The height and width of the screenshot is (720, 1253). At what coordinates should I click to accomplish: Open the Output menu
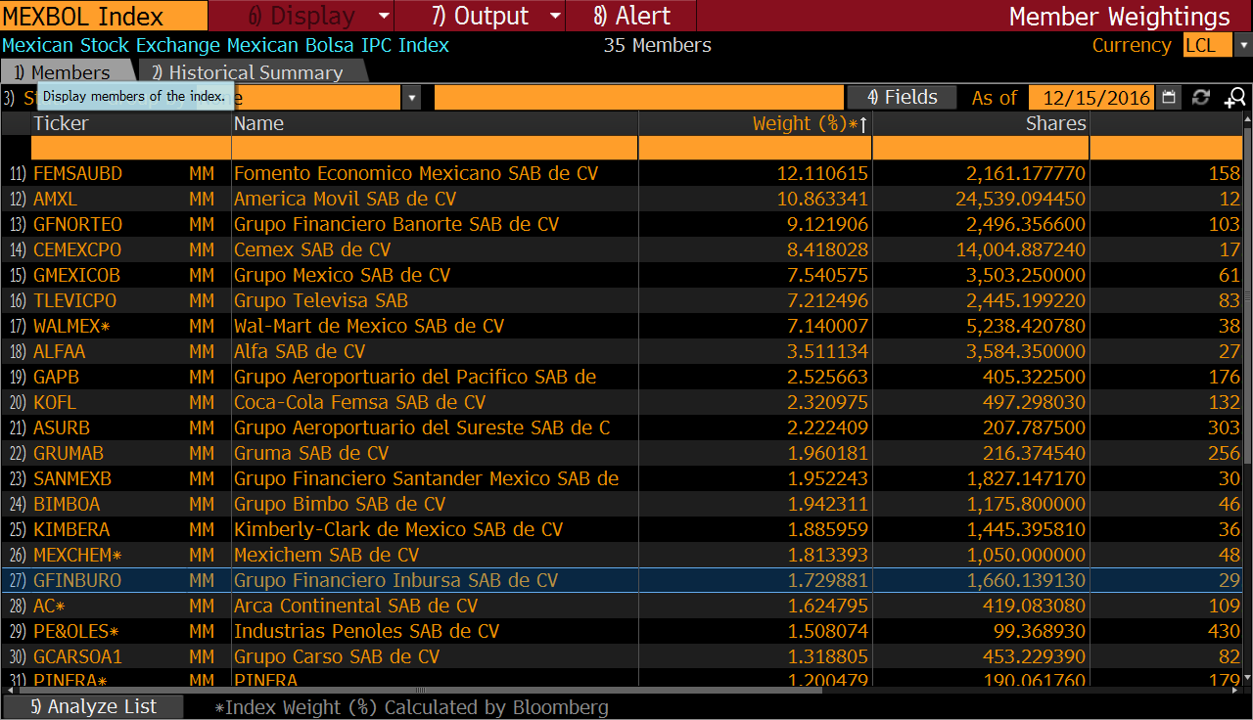pyautogui.click(x=480, y=16)
